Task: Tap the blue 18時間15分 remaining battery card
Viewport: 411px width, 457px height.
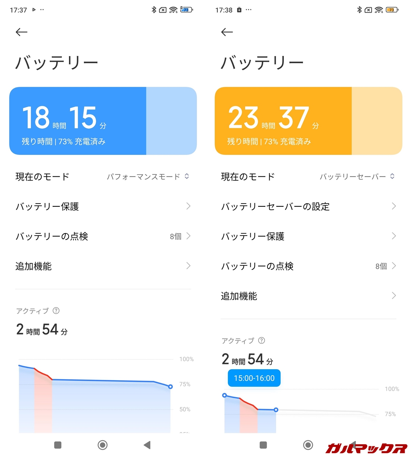Action: [103, 121]
